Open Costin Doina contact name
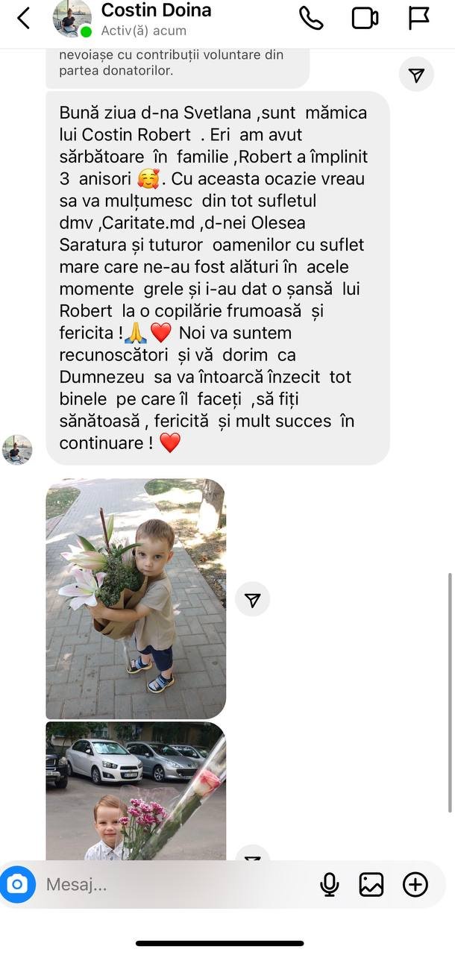 156,10
